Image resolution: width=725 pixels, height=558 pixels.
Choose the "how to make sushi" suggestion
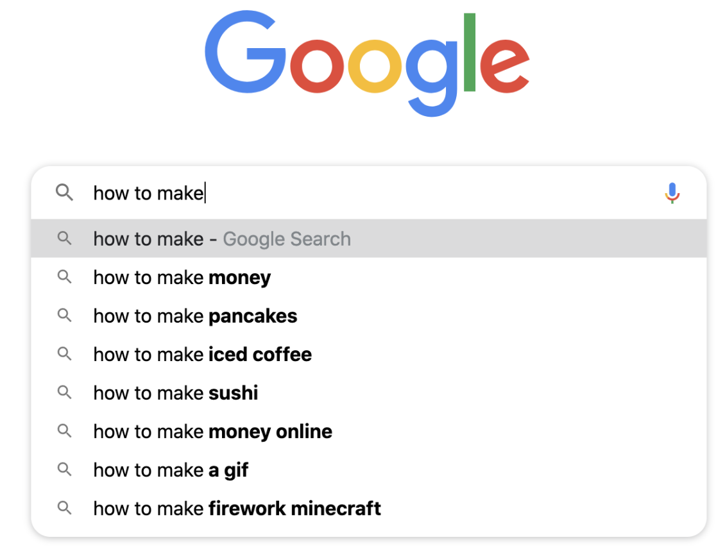point(176,393)
